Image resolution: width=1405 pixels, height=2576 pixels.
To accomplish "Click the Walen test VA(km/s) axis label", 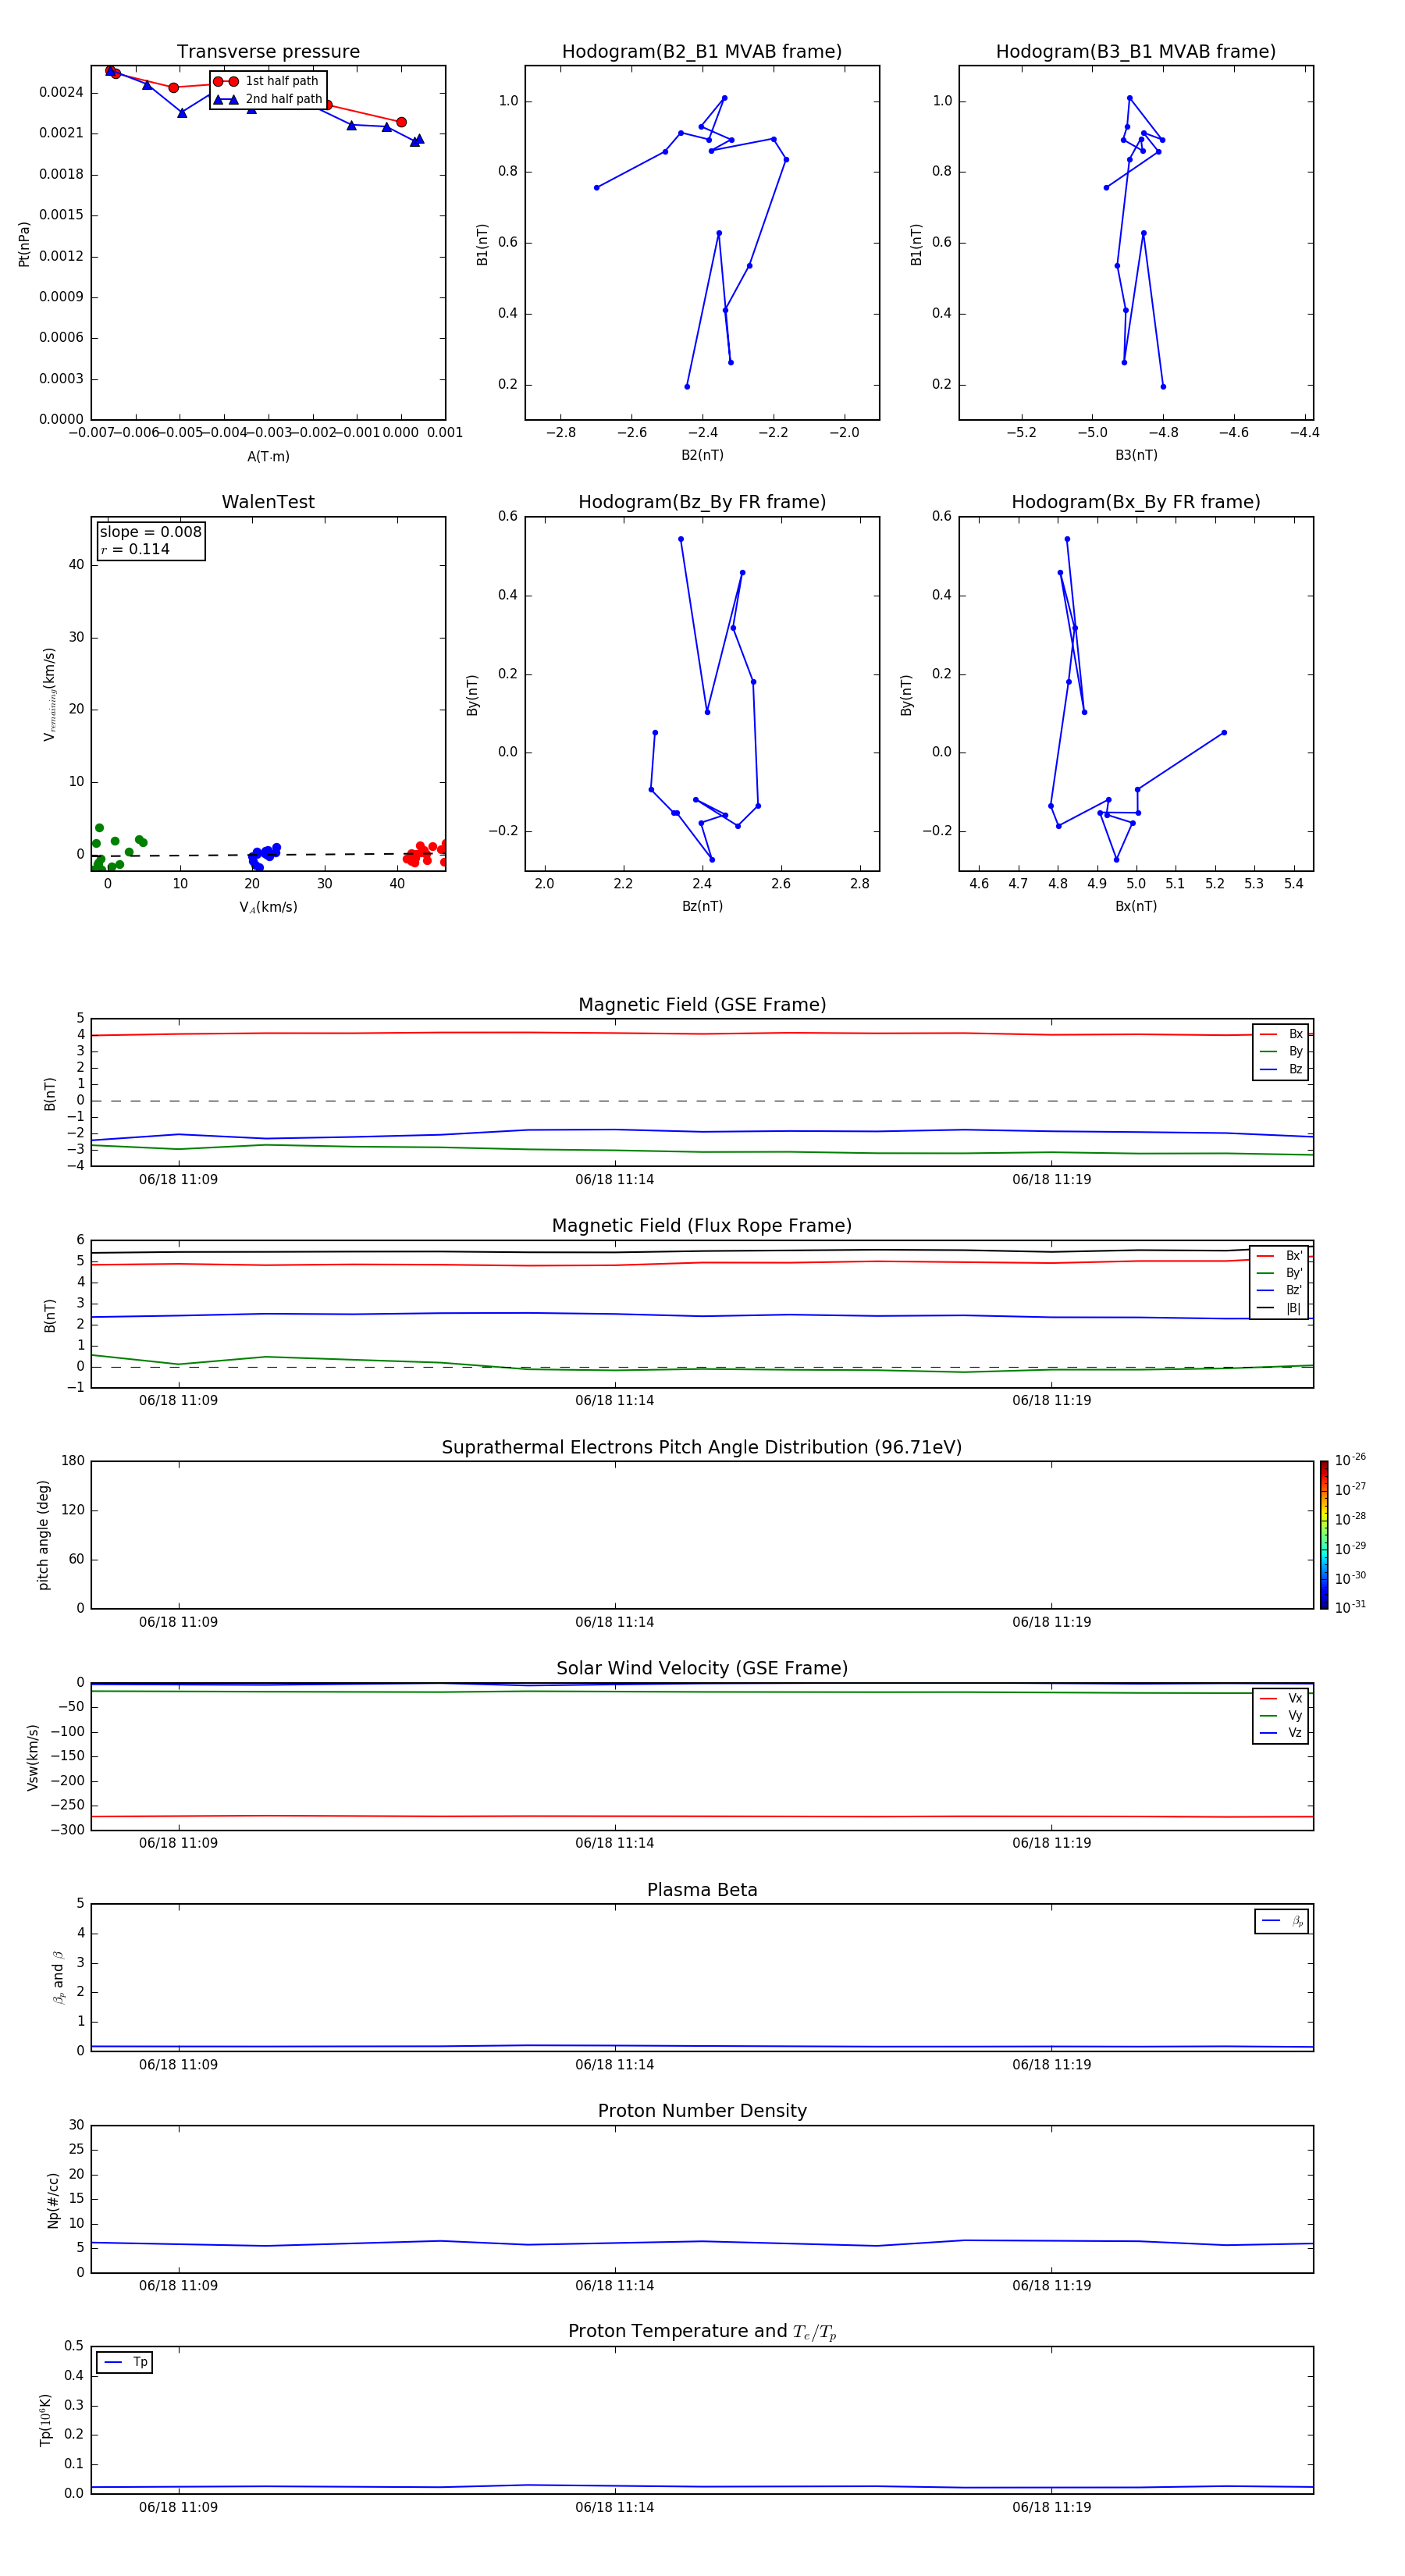I will [268, 907].
